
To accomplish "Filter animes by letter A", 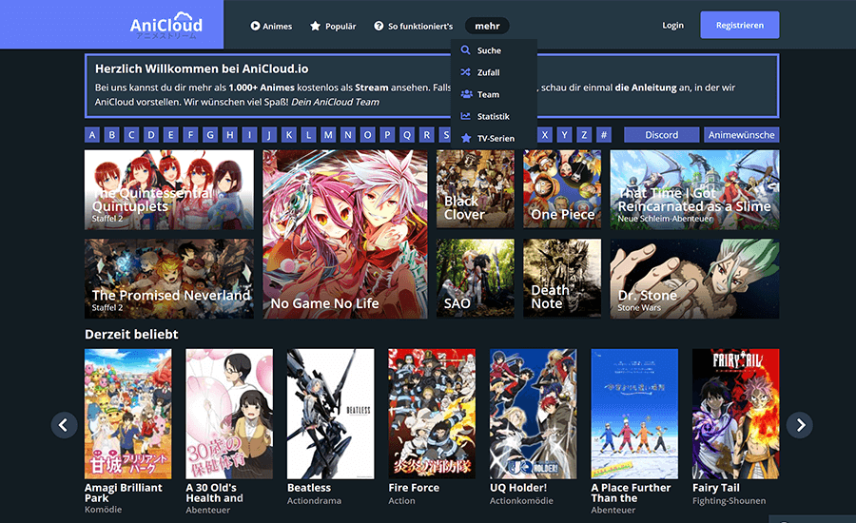I will pyautogui.click(x=92, y=135).
